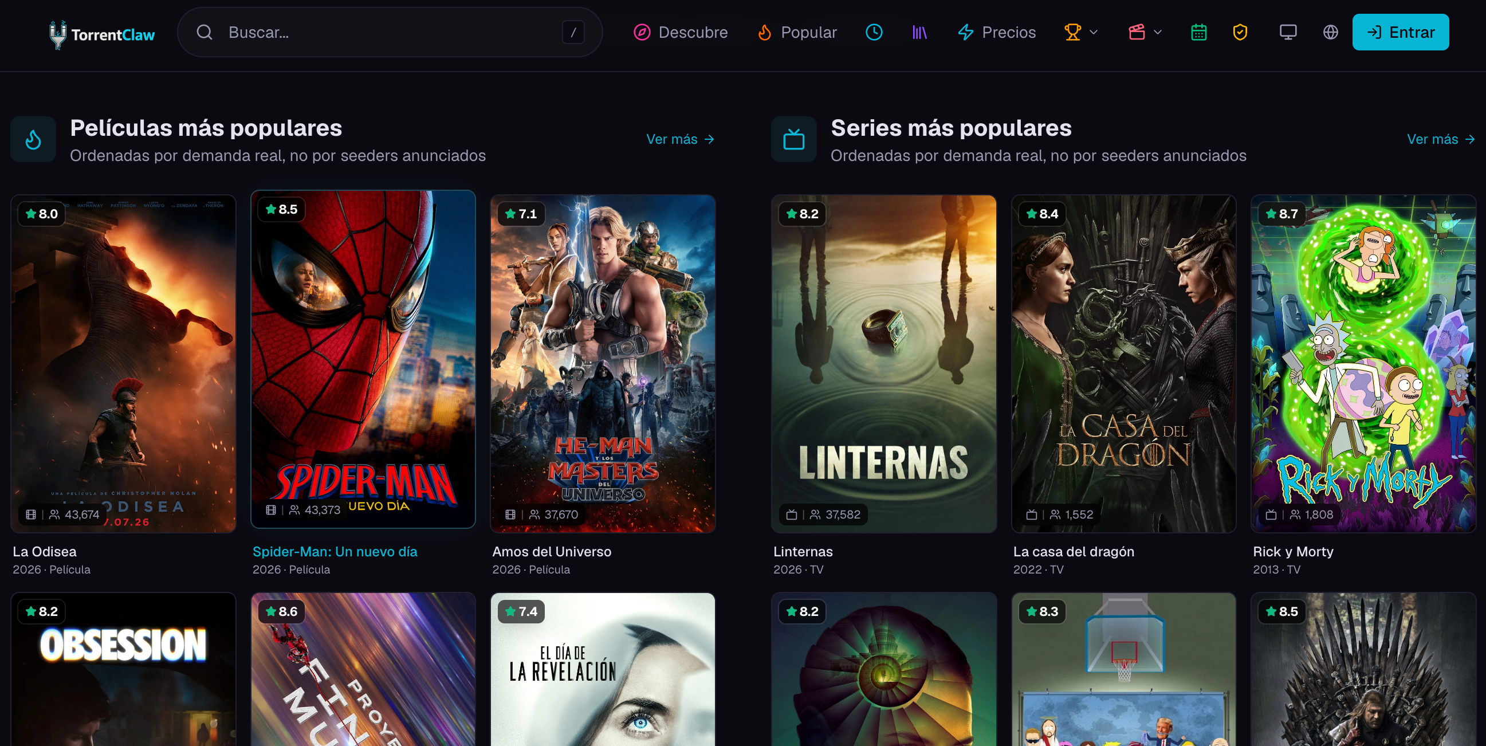
Task: Click the monitor display icon
Action: pyautogui.click(x=1288, y=32)
